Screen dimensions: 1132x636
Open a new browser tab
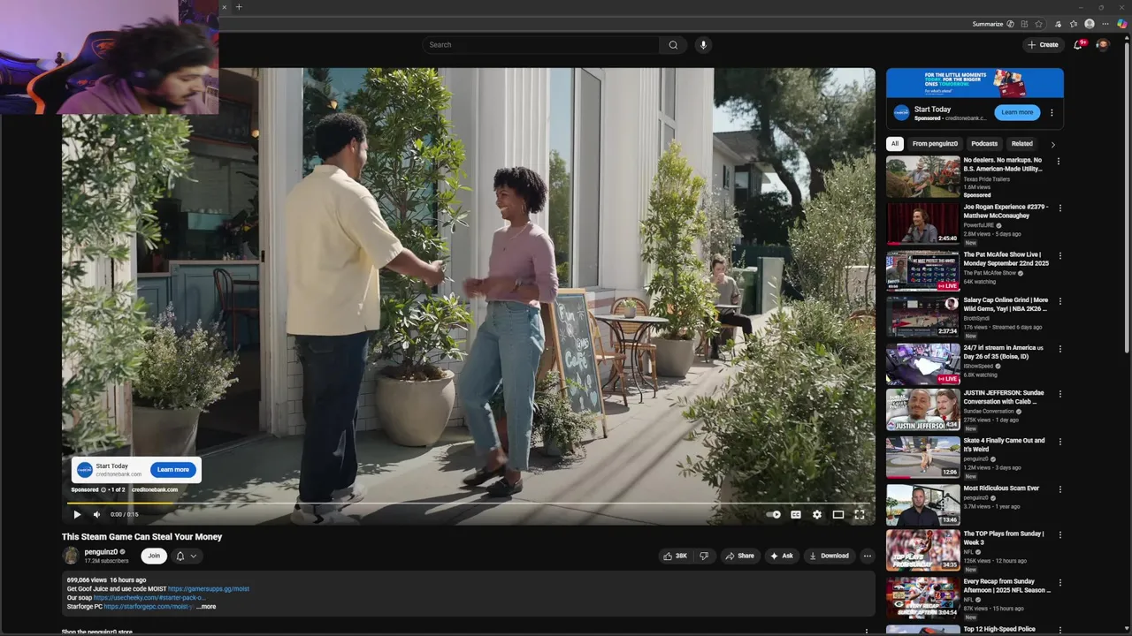point(239,7)
